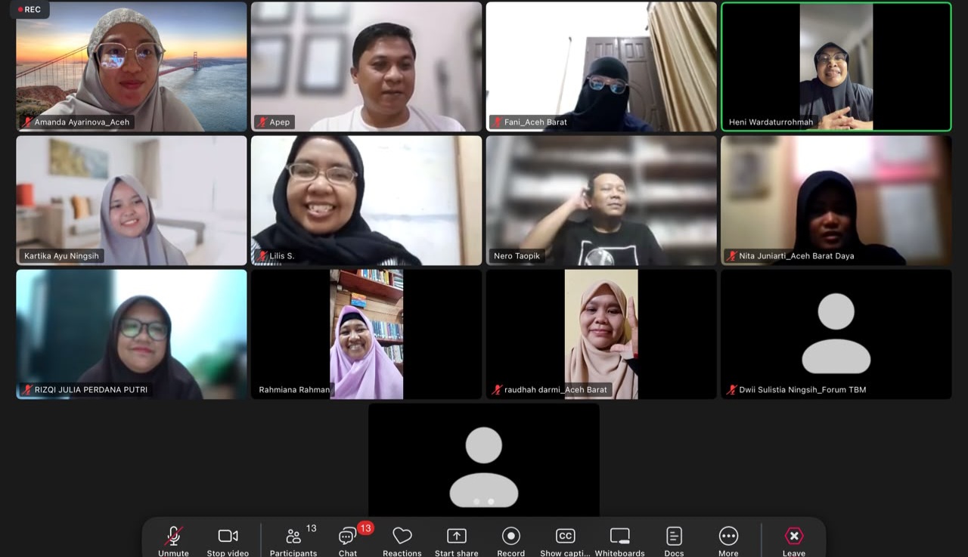Screen dimensions: 968x557
Task: Click muted mic icon beside Fani_Aceh Barat
Action: coord(498,122)
